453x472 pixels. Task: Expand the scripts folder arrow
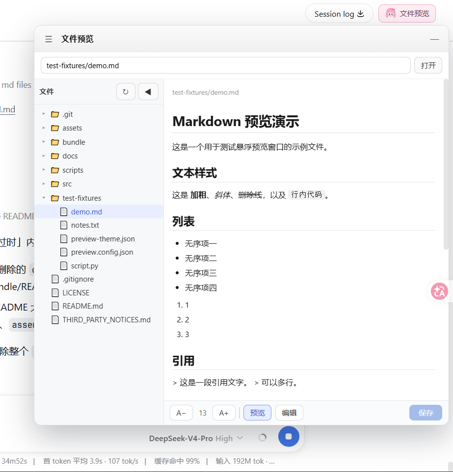pos(44,170)
